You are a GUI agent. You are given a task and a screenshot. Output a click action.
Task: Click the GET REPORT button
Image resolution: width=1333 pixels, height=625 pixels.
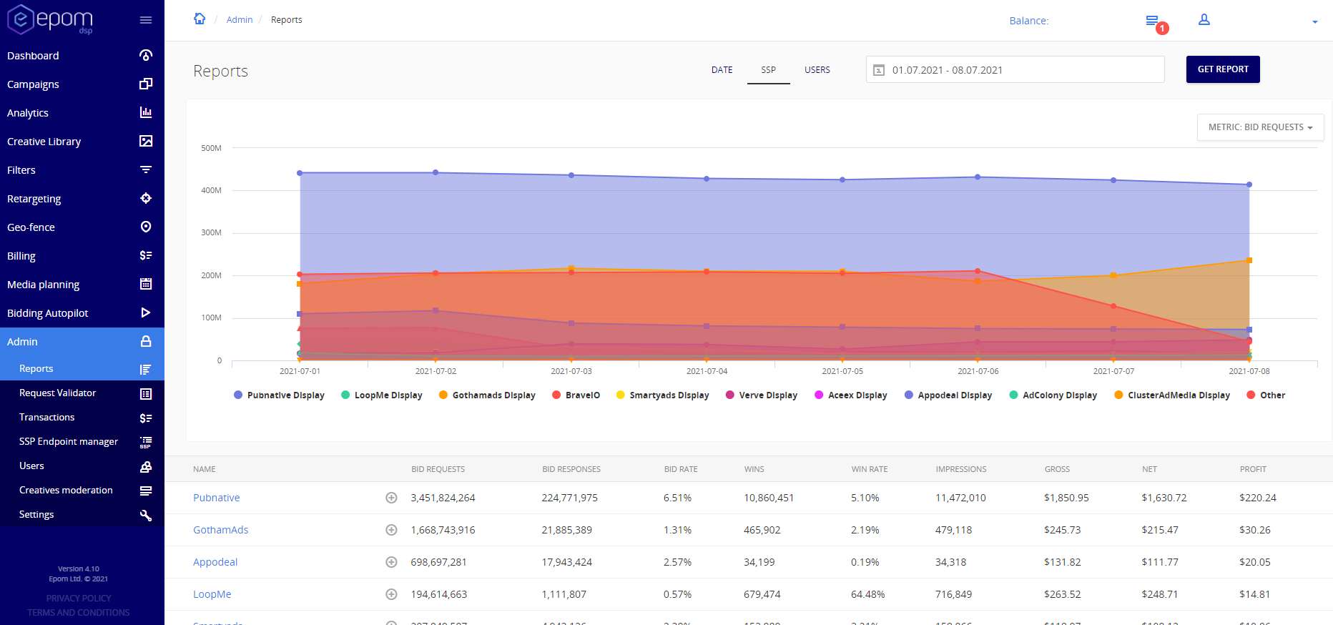point(1223,69)
